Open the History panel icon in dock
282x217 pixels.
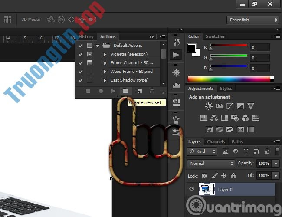176,43
